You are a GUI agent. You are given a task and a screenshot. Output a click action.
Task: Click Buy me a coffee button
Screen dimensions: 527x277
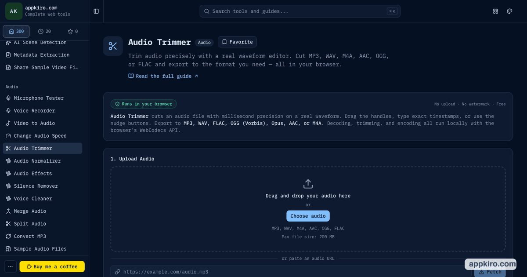click(x=52, y=266)
